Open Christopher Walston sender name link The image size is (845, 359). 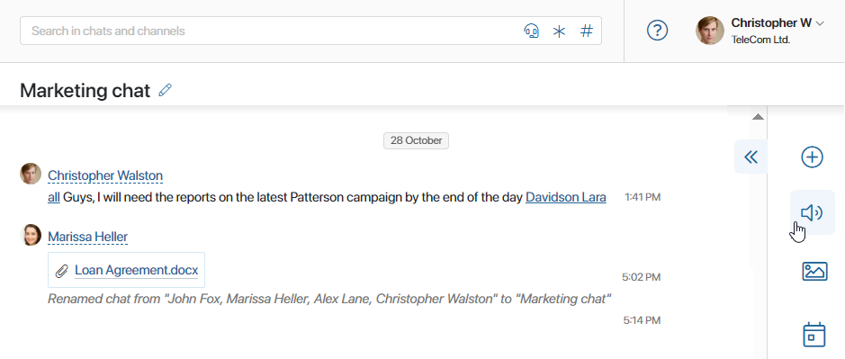[x=105, y=175]
